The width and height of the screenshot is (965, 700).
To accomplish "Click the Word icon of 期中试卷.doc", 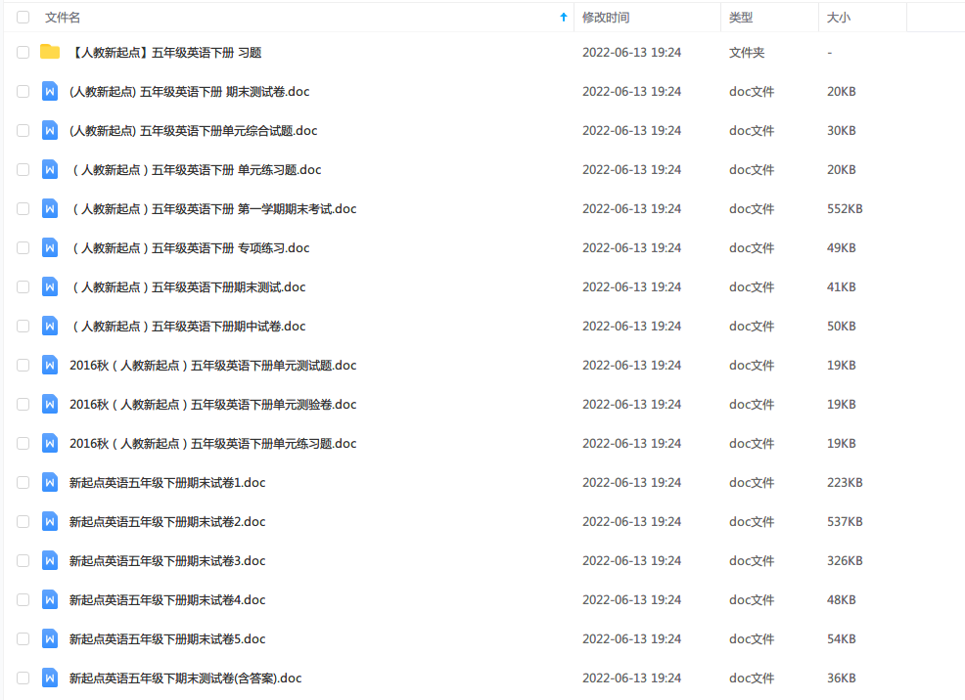I will pos(50,326).
